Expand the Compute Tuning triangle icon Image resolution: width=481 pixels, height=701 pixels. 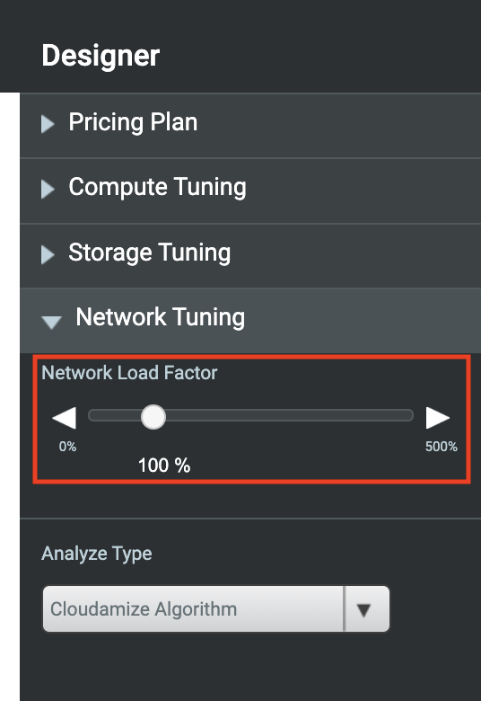pyautogui.click(x=48, y=189)
